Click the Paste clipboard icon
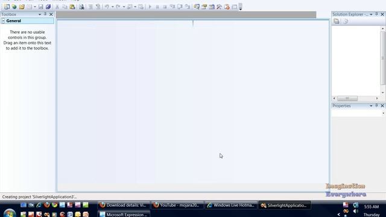 tap(72, 7)
